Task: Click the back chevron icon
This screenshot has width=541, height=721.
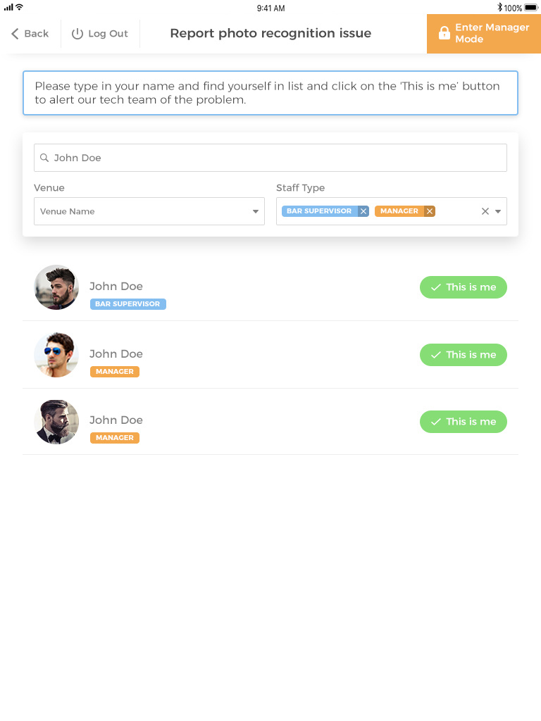Action: [13, 33]
